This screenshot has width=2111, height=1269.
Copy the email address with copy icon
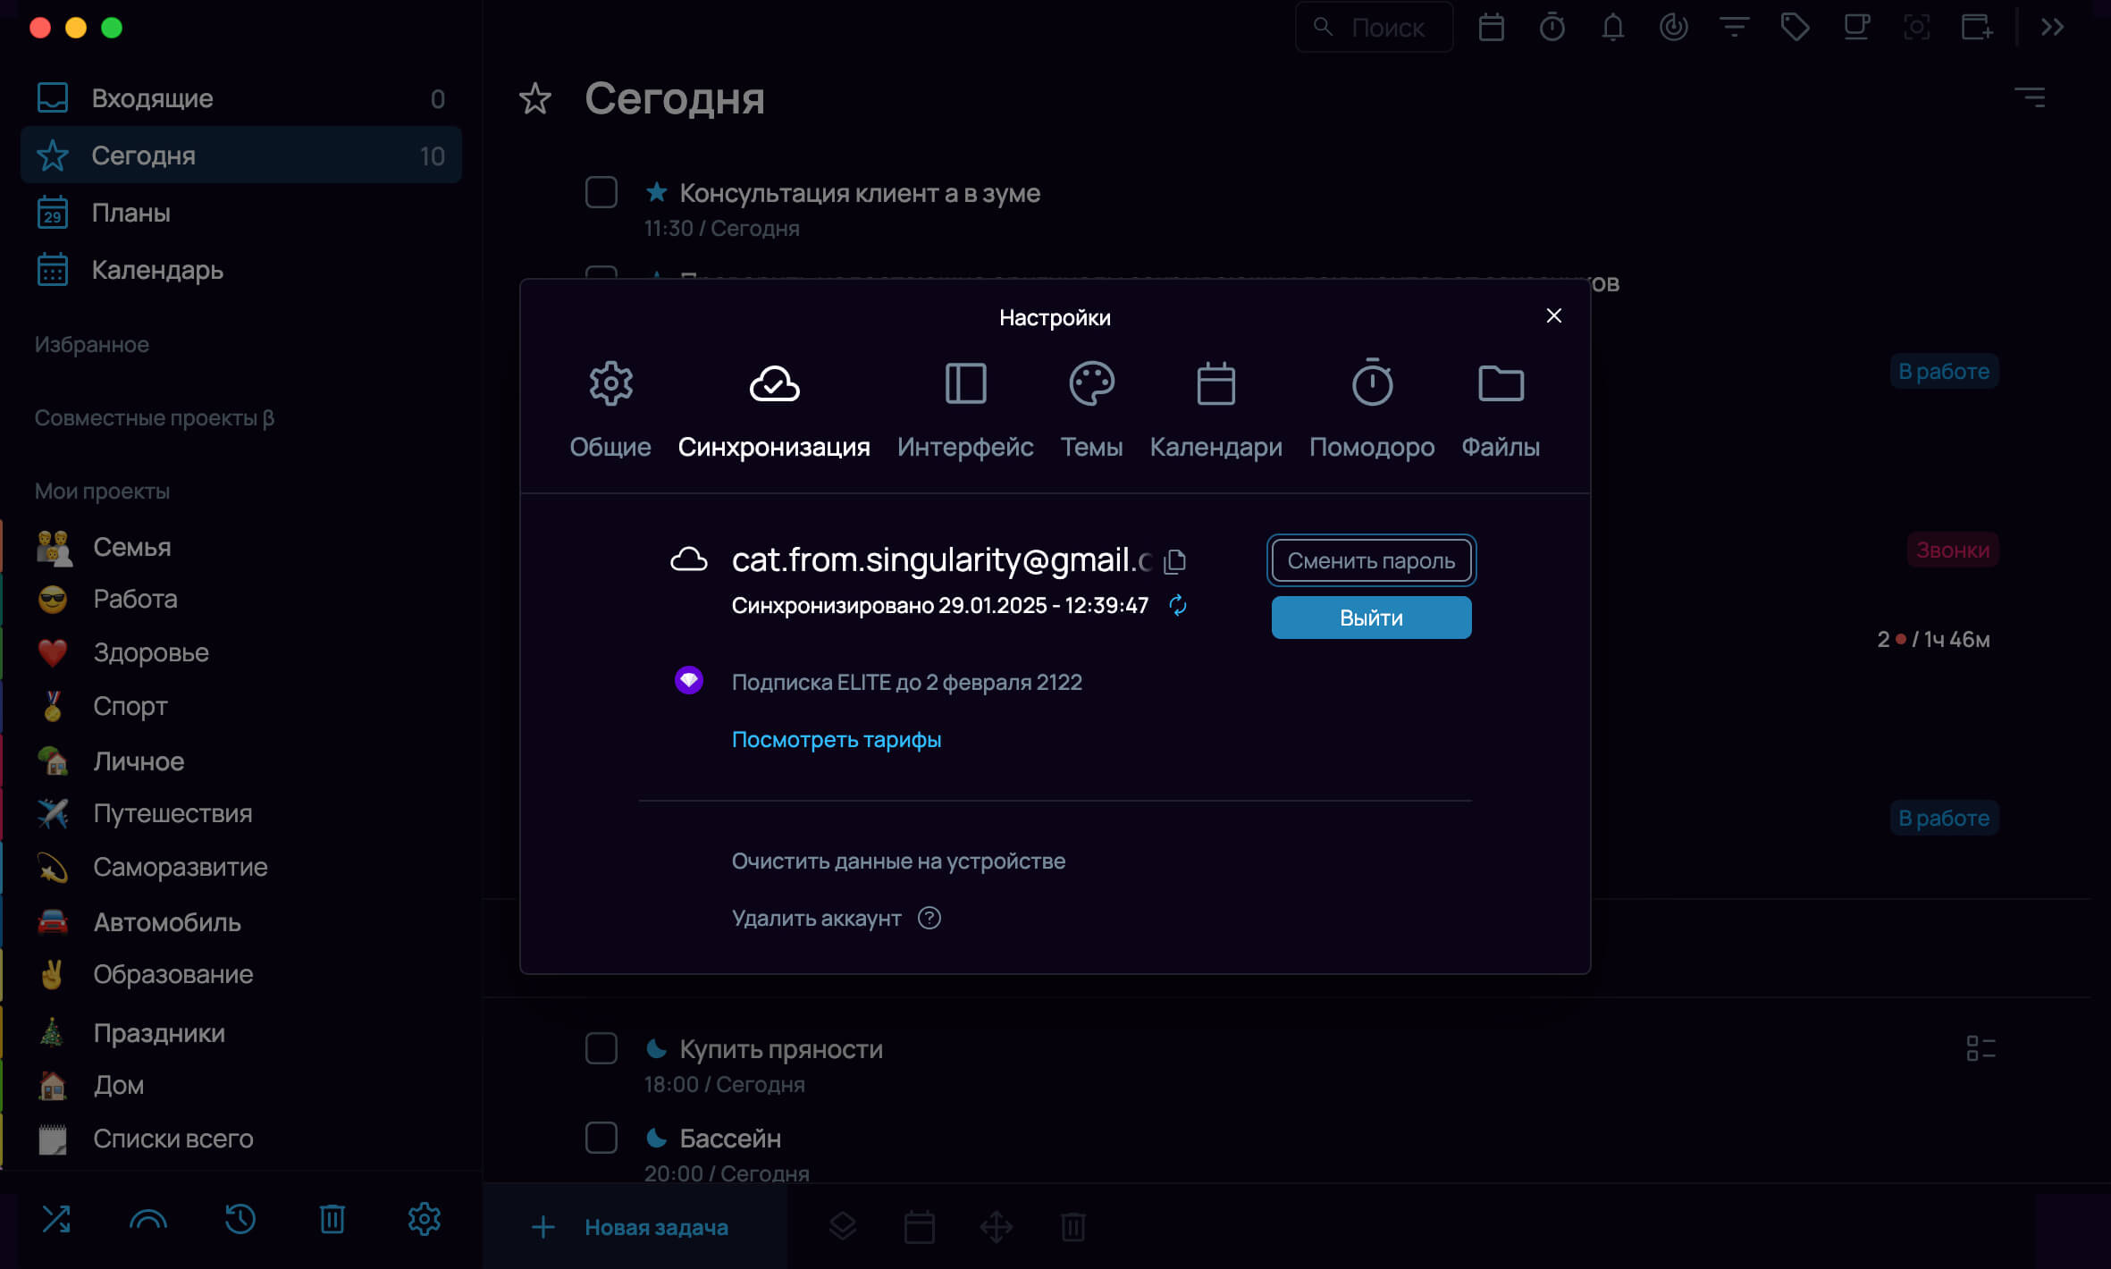point(1175,560)
